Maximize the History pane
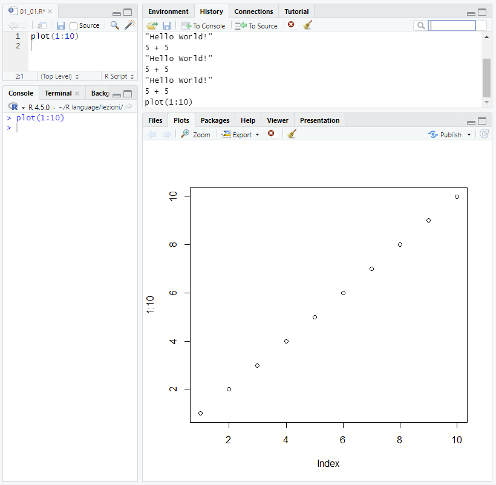496x485 pixels. coord(481,12)
